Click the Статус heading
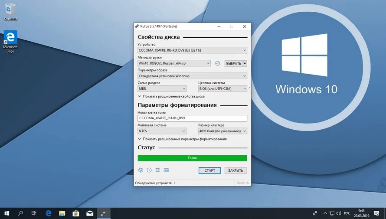Screen dimensions: 386x219 (146, 147)
